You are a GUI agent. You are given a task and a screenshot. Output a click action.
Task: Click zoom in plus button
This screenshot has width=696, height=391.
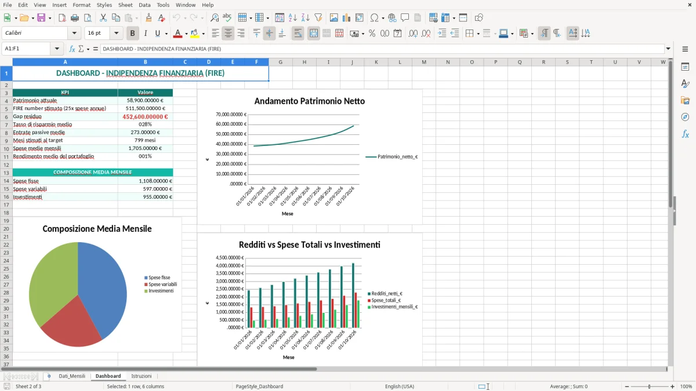673,386
